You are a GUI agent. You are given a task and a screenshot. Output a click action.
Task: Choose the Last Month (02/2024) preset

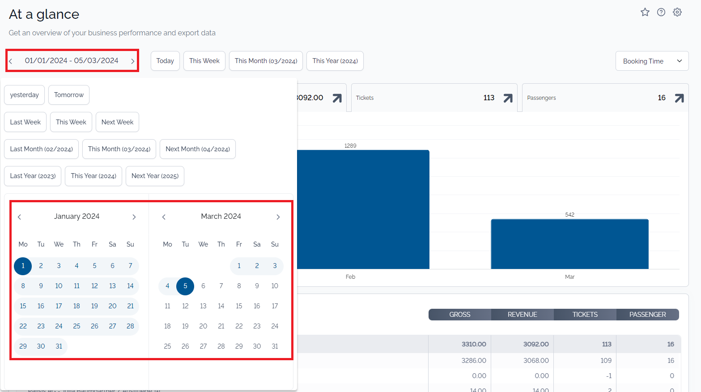[41, 149]
